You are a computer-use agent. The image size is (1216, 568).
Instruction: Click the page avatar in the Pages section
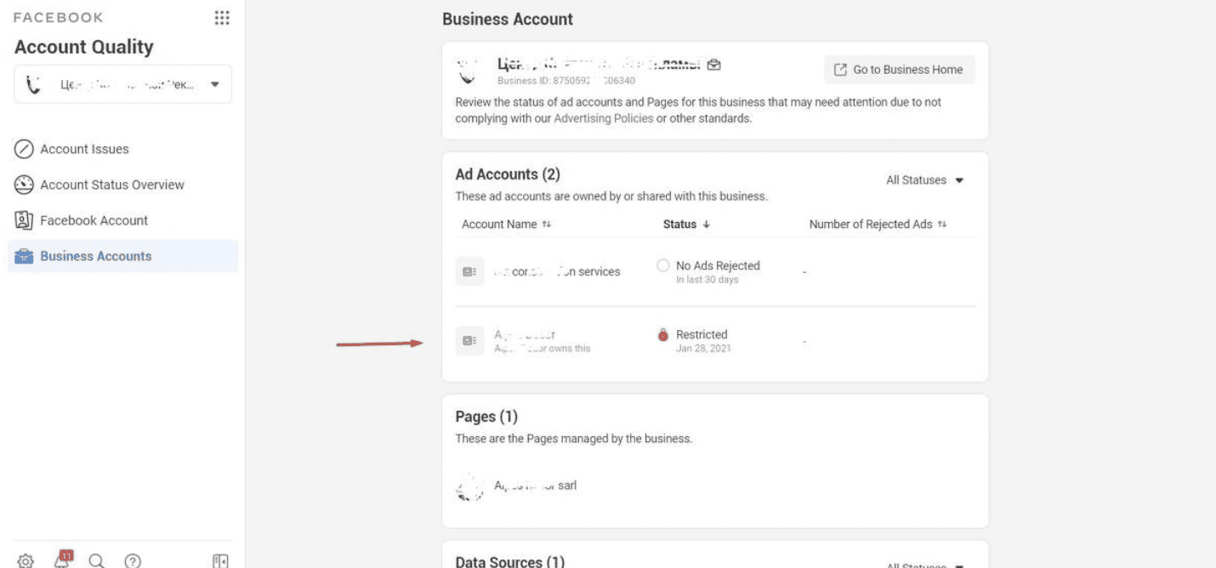tap(469, 488)
